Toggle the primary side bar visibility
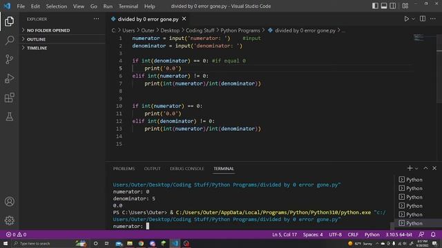Image resolution: width=442 pixels, height=248 pixels. click(375, 6)
